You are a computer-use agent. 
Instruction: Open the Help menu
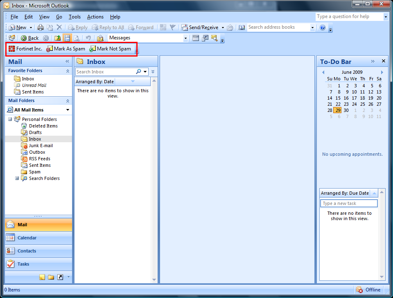(x=115, y=17)
